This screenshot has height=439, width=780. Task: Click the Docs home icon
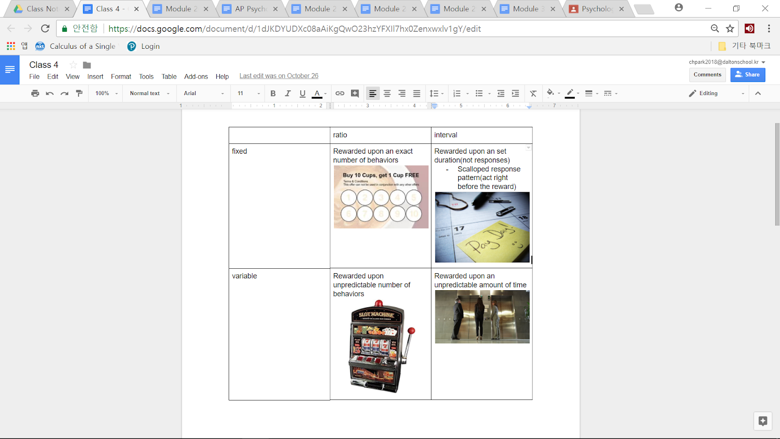point(10,70)
